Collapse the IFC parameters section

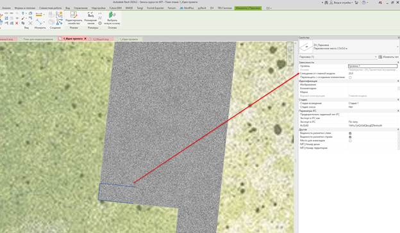tap(398, 111)
